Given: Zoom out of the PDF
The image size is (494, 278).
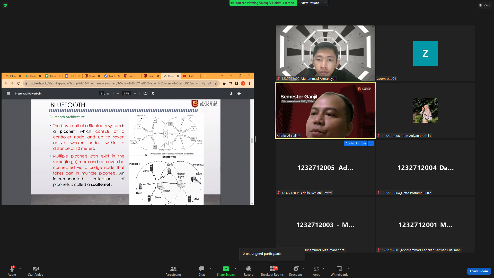Looking at the screenshot, I should point(118,93).
